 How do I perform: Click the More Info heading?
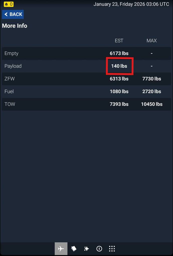(15, 26)
